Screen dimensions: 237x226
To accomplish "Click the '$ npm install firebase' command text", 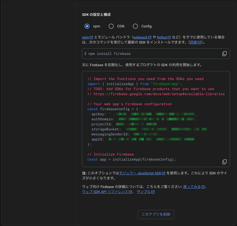I will [x=107, y=54].
